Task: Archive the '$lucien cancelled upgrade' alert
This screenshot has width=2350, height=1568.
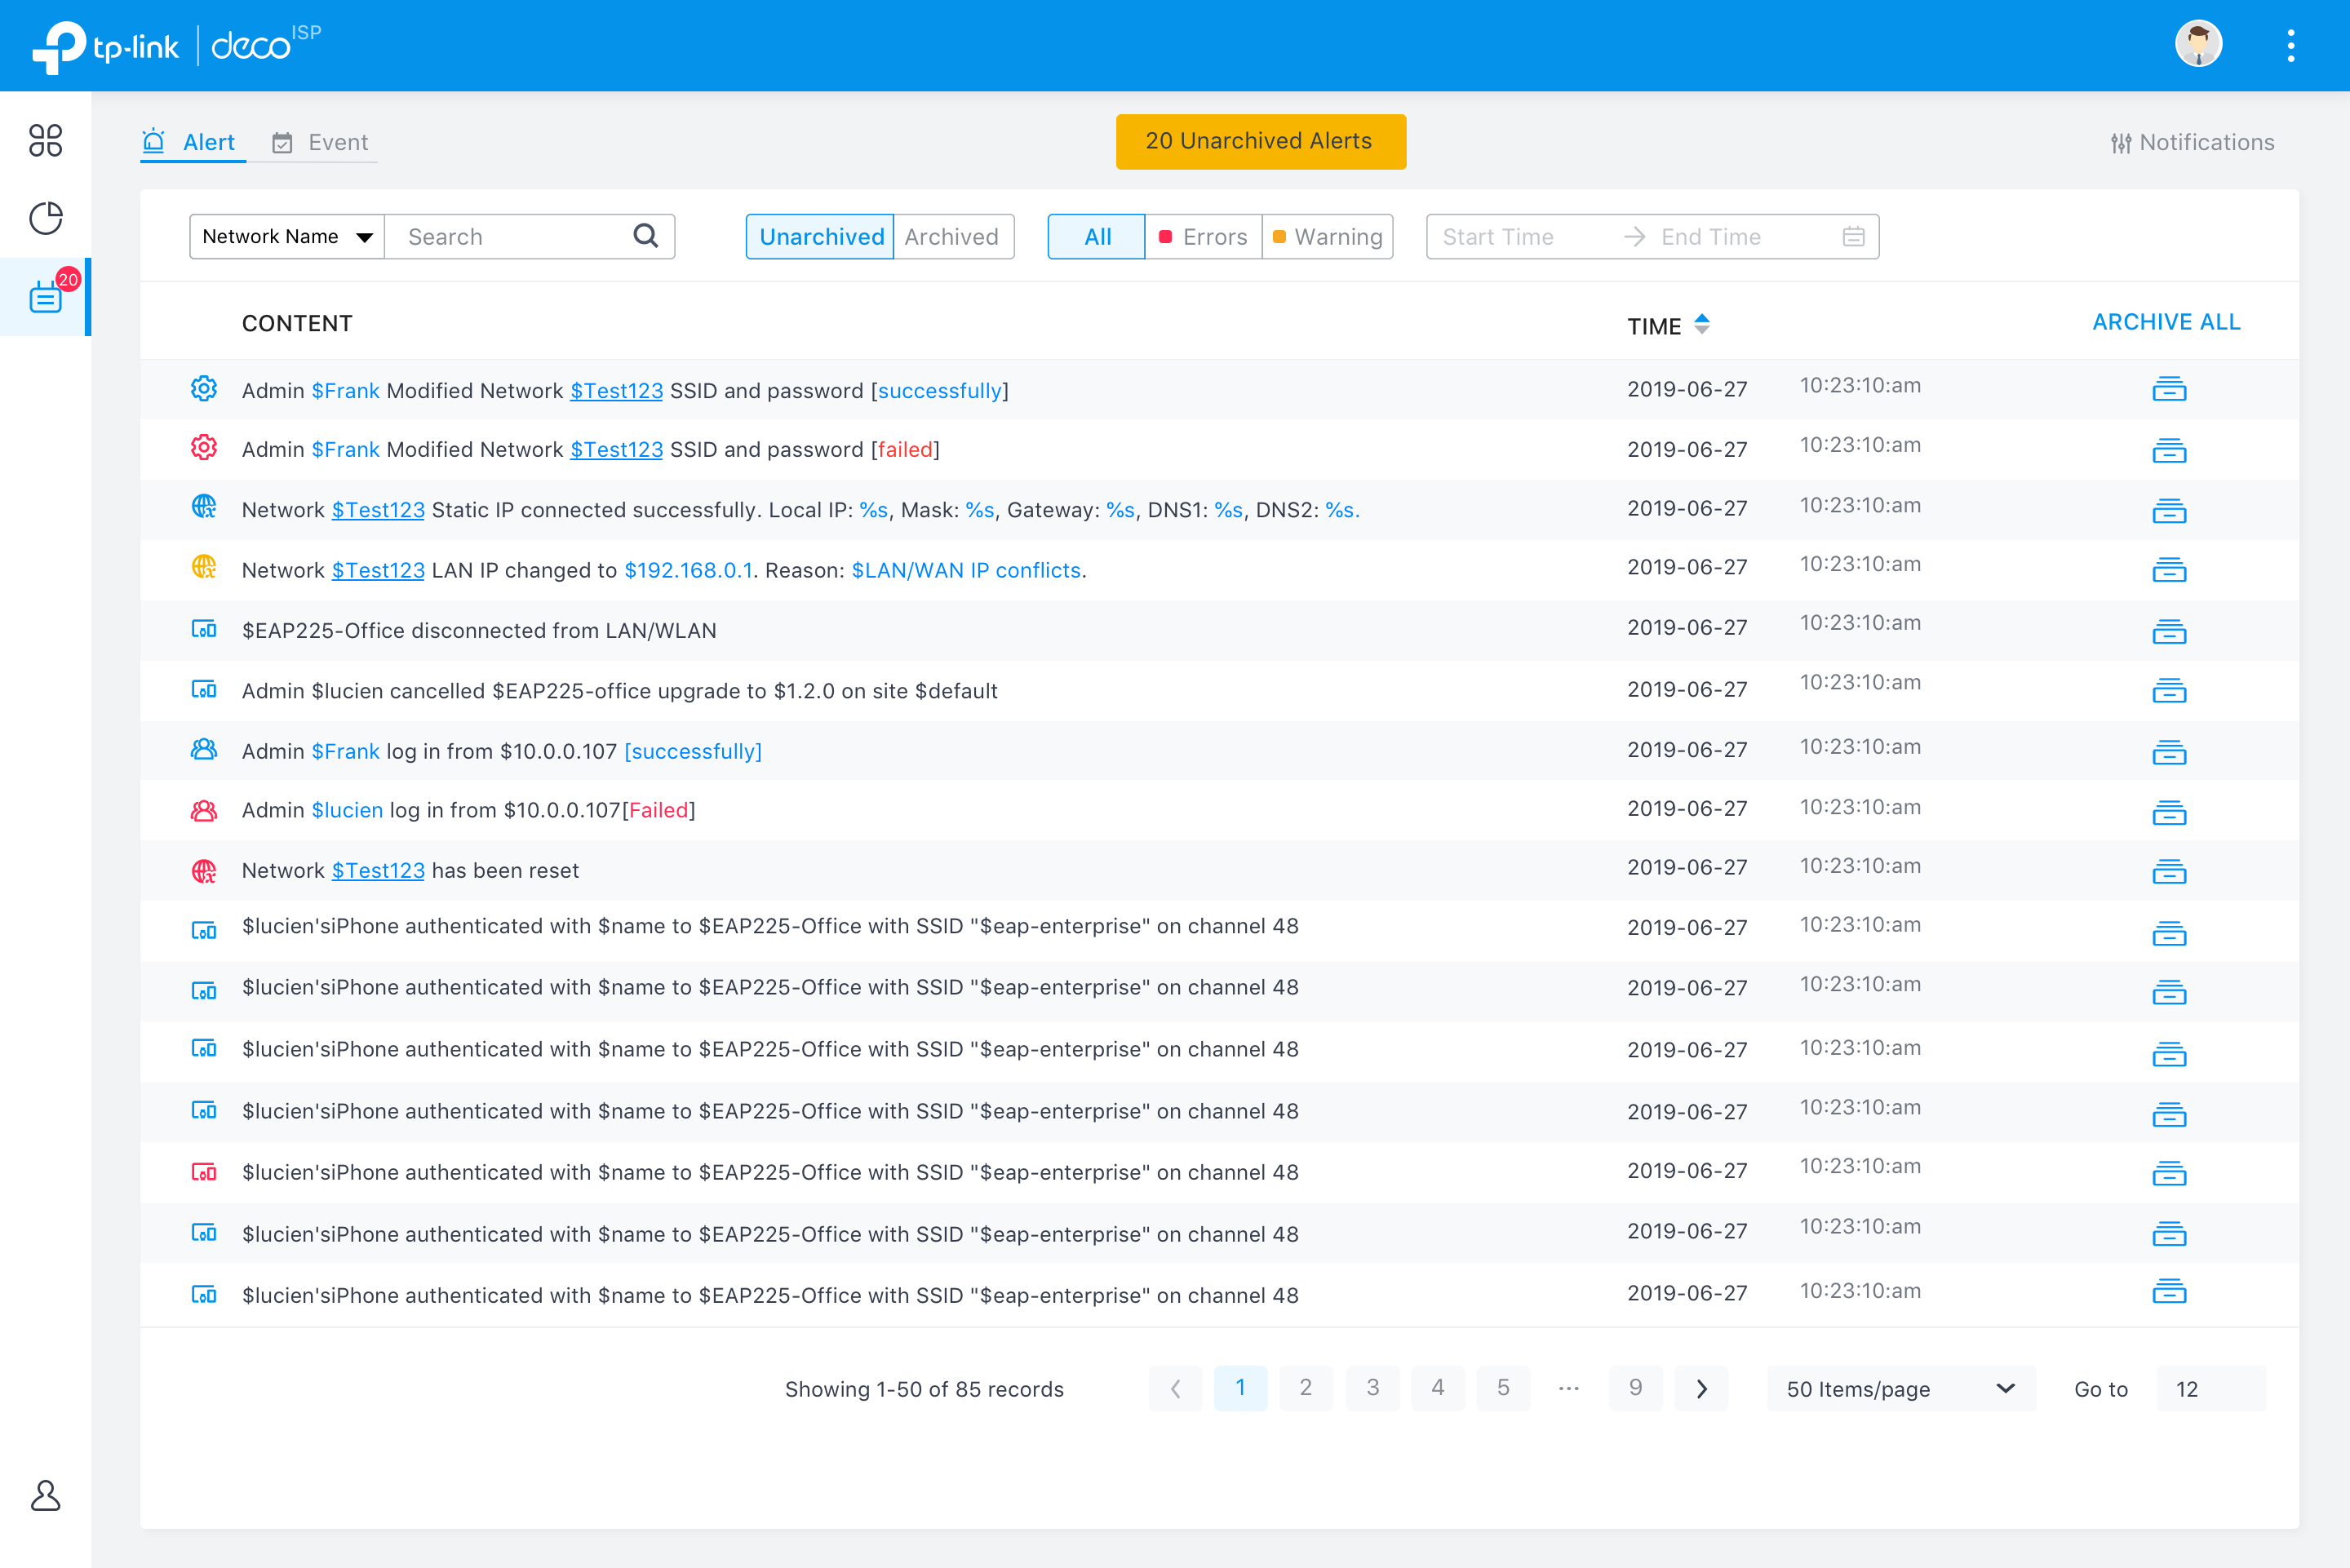Action: [x=2168, y=691]
